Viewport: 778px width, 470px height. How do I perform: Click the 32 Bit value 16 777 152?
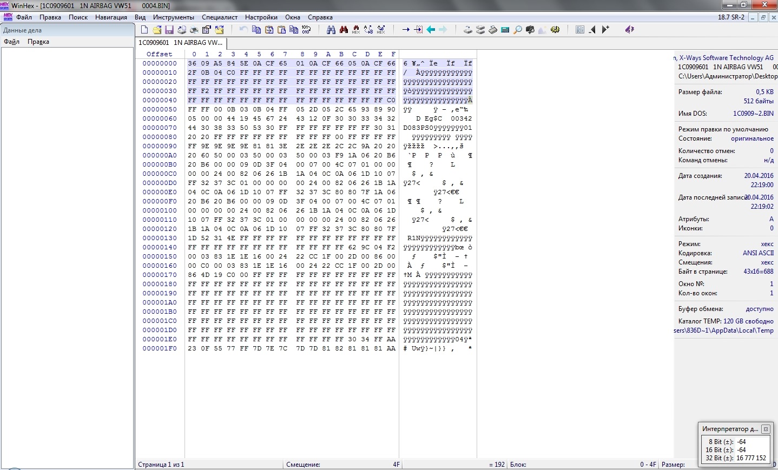tap(751, 458)
